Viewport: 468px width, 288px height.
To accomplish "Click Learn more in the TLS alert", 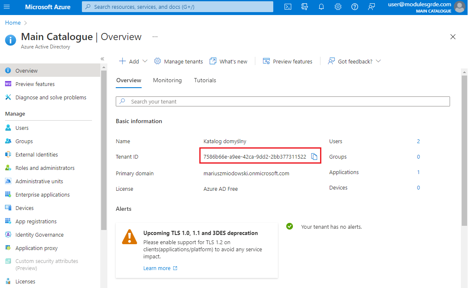I will [x=160, y=268].
